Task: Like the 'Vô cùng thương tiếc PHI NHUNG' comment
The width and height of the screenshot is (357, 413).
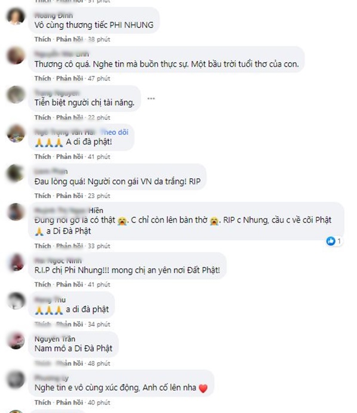Action: [42, 39]
